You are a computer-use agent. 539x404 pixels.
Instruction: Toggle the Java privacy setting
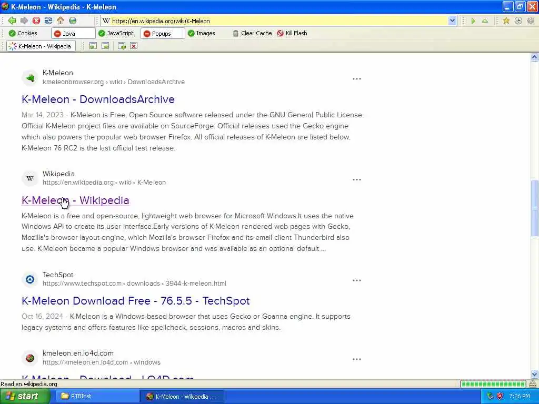(x=73, y=33)
